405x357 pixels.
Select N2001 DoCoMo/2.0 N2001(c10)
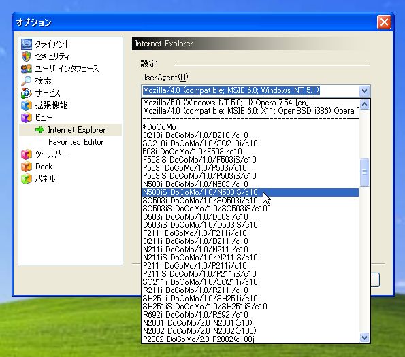[250, 323]
